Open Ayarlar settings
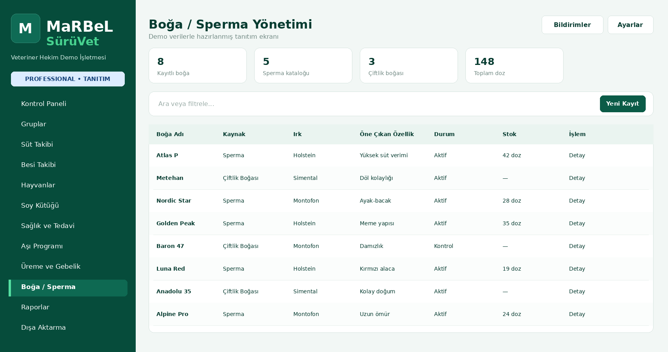The image size is (668, 352). pos(630,25)
